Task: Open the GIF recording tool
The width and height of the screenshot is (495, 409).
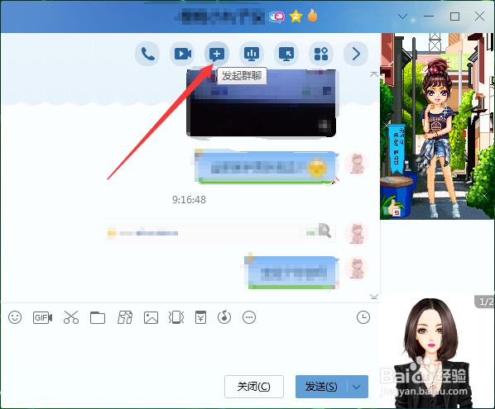Action: click(42, 317)
